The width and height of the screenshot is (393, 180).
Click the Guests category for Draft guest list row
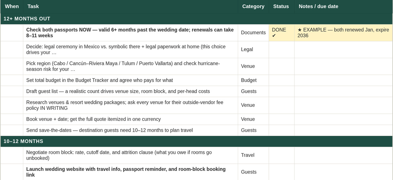click(x=253, y=91)
